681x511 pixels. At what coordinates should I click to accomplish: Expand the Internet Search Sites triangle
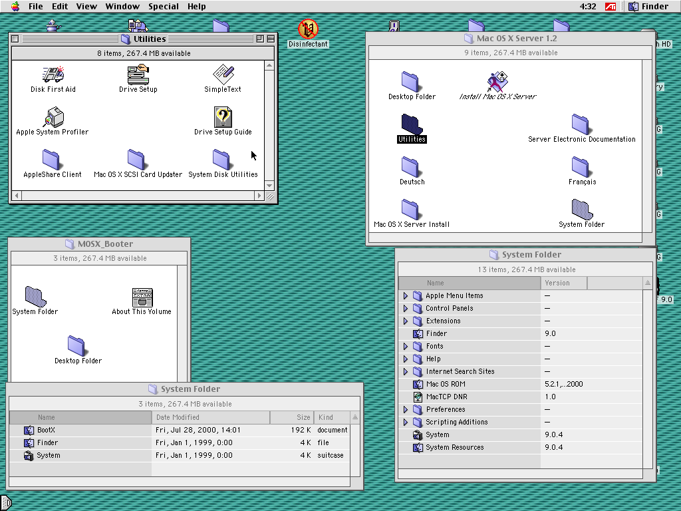pyautogui.click(x=406, y=371)
